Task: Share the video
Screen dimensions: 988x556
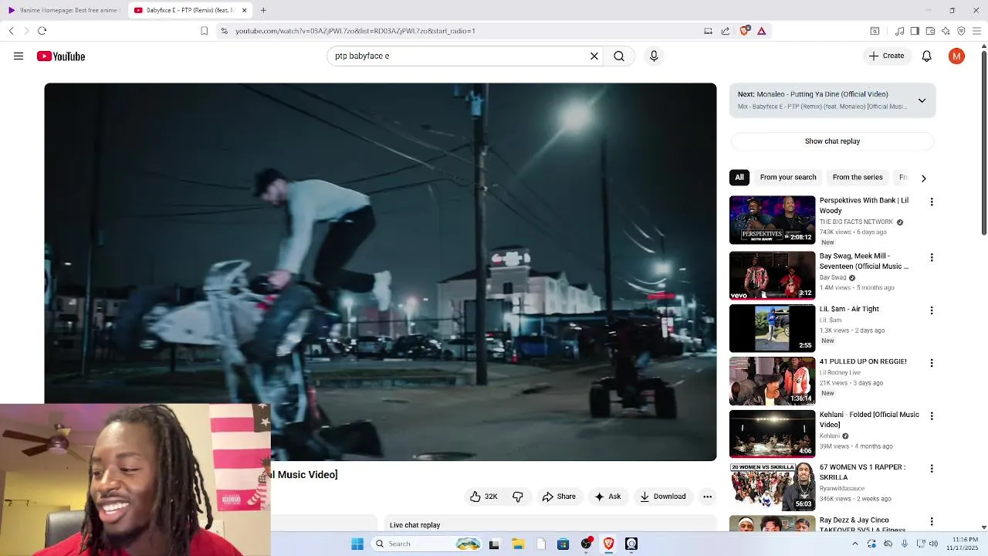Action: tap(559, 497)
